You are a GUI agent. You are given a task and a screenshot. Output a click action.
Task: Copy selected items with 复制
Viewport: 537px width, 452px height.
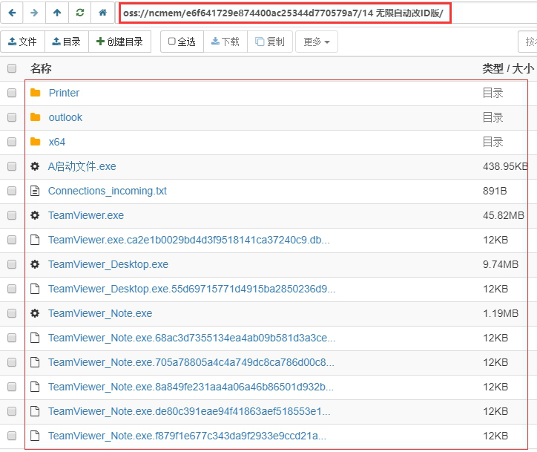point(269,42)
